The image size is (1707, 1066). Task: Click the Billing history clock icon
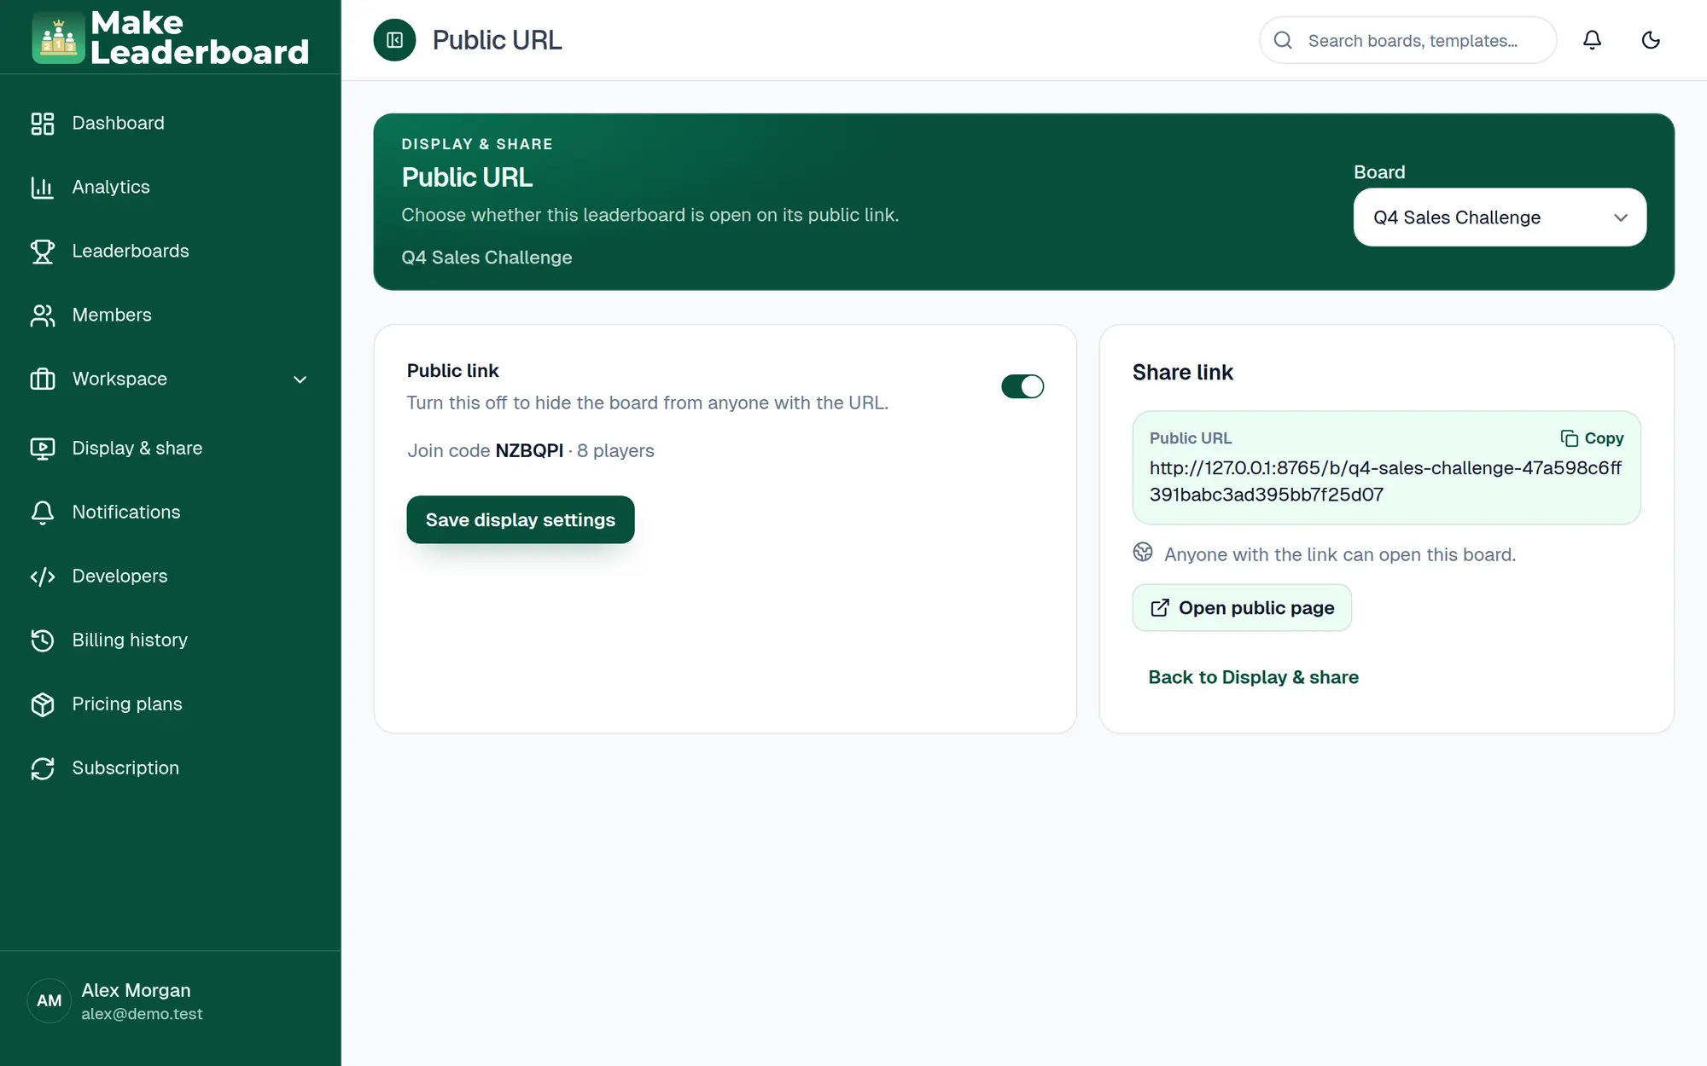click(x=43, y=640)
